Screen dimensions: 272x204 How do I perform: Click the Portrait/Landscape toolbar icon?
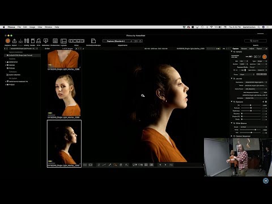pyautogui.click(x=93, y=41)
